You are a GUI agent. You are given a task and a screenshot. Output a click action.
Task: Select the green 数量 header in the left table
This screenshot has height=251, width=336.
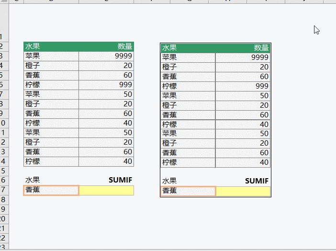pyautogui.click(x=106, y=46)
